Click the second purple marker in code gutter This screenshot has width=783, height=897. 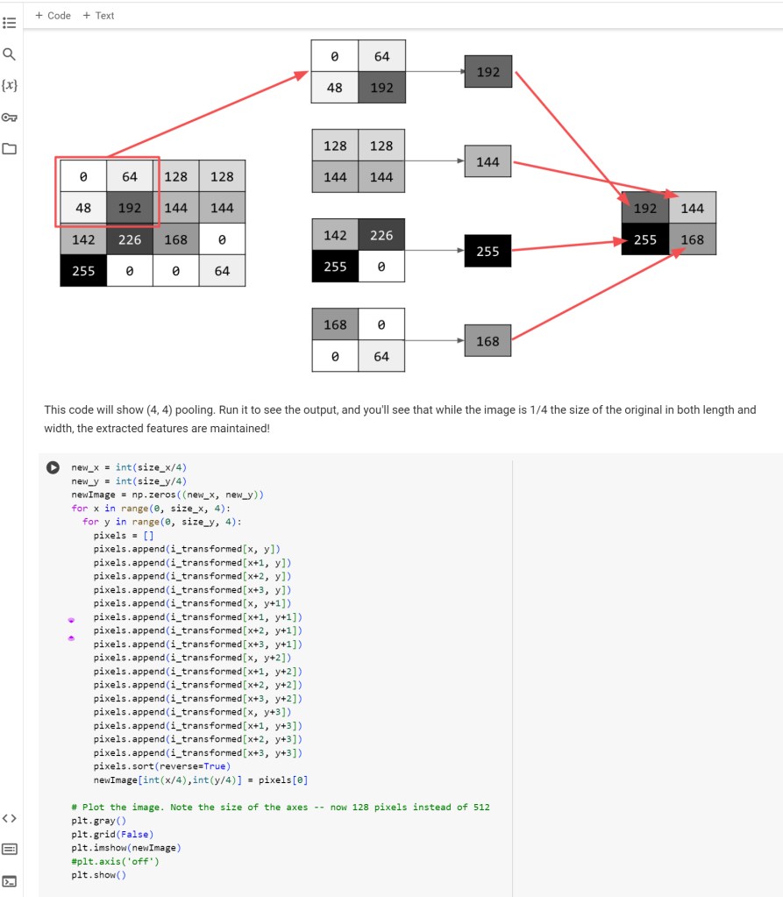71,638
